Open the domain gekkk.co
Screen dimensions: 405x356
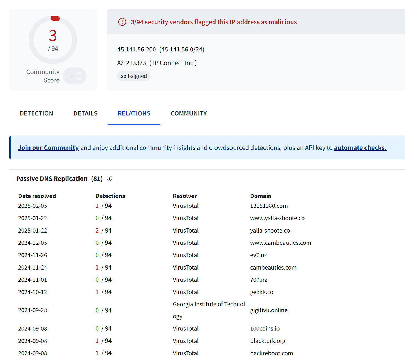click(262, 292)
